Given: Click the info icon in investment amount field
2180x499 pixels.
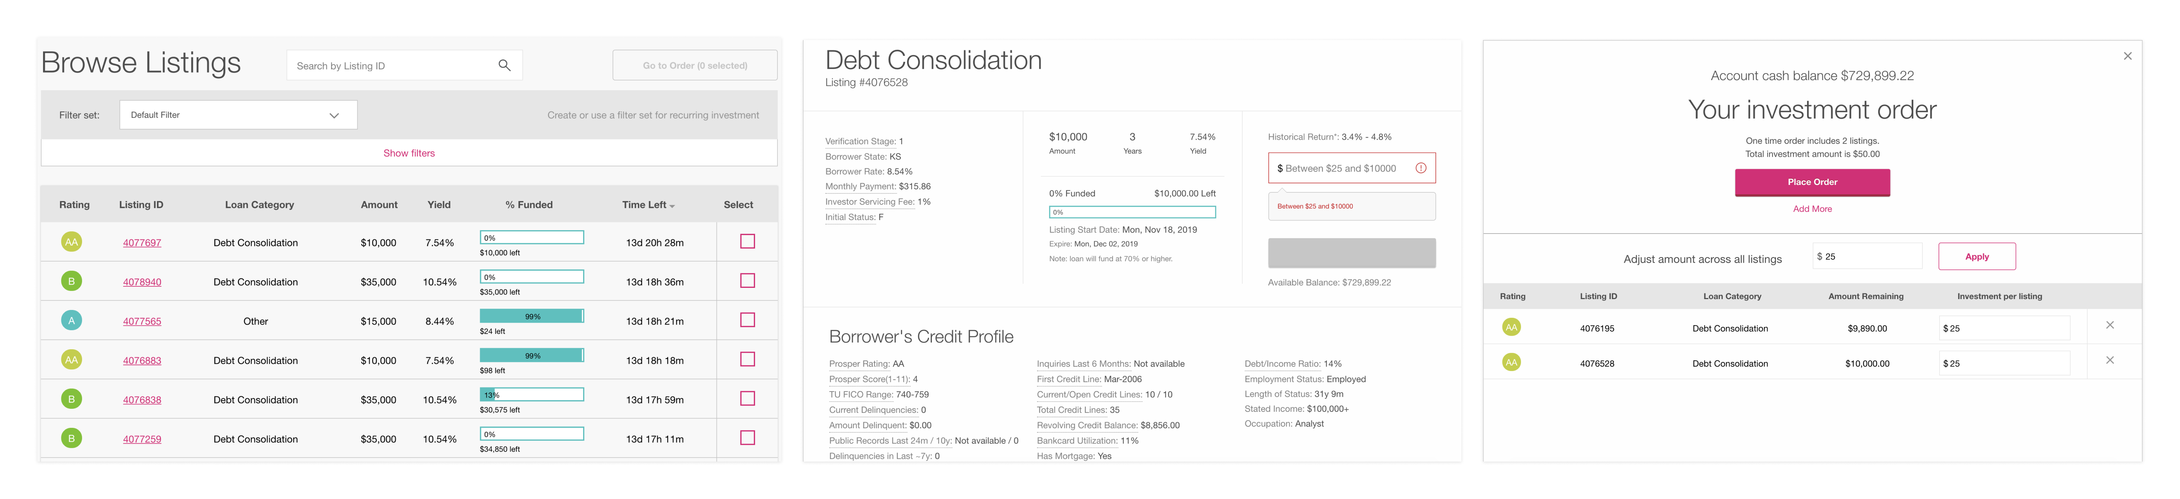Looking at the screenshot, I should click(1421, 168).
